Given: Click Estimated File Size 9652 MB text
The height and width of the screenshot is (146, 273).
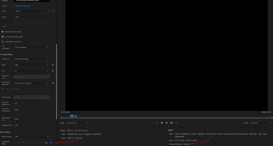Looking at the screenshot, I should coord(179,144).
